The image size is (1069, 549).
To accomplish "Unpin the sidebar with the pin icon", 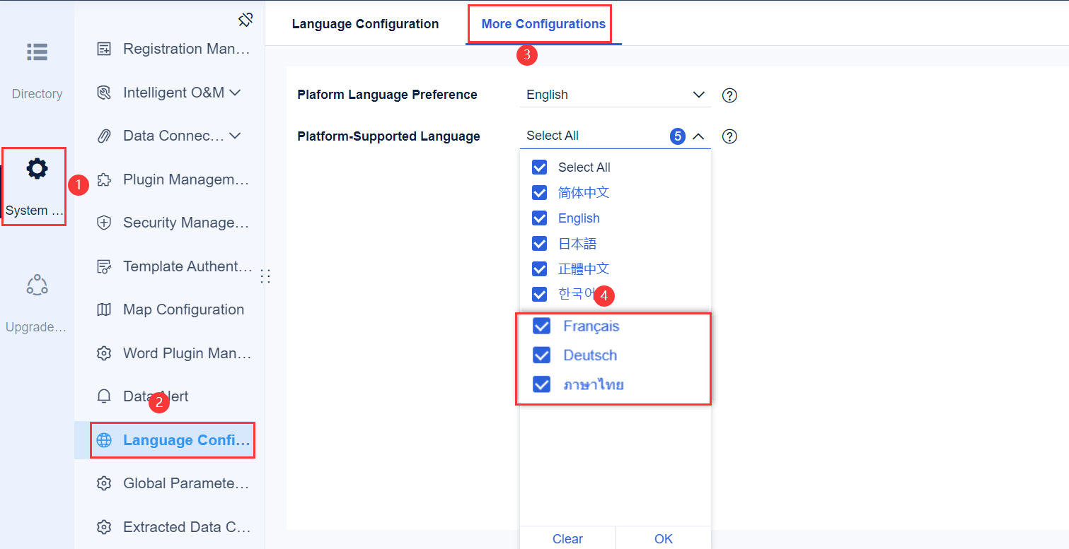I will [x=245, y=20].
